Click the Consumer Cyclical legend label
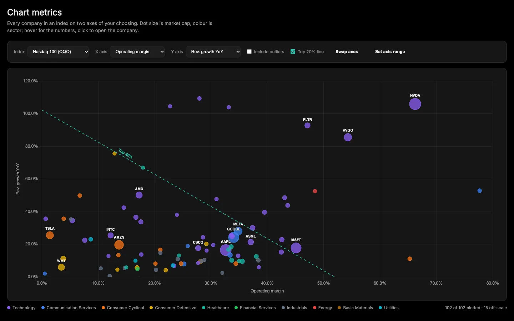Viewport: 514px width, 321px height. coord(125,308)
